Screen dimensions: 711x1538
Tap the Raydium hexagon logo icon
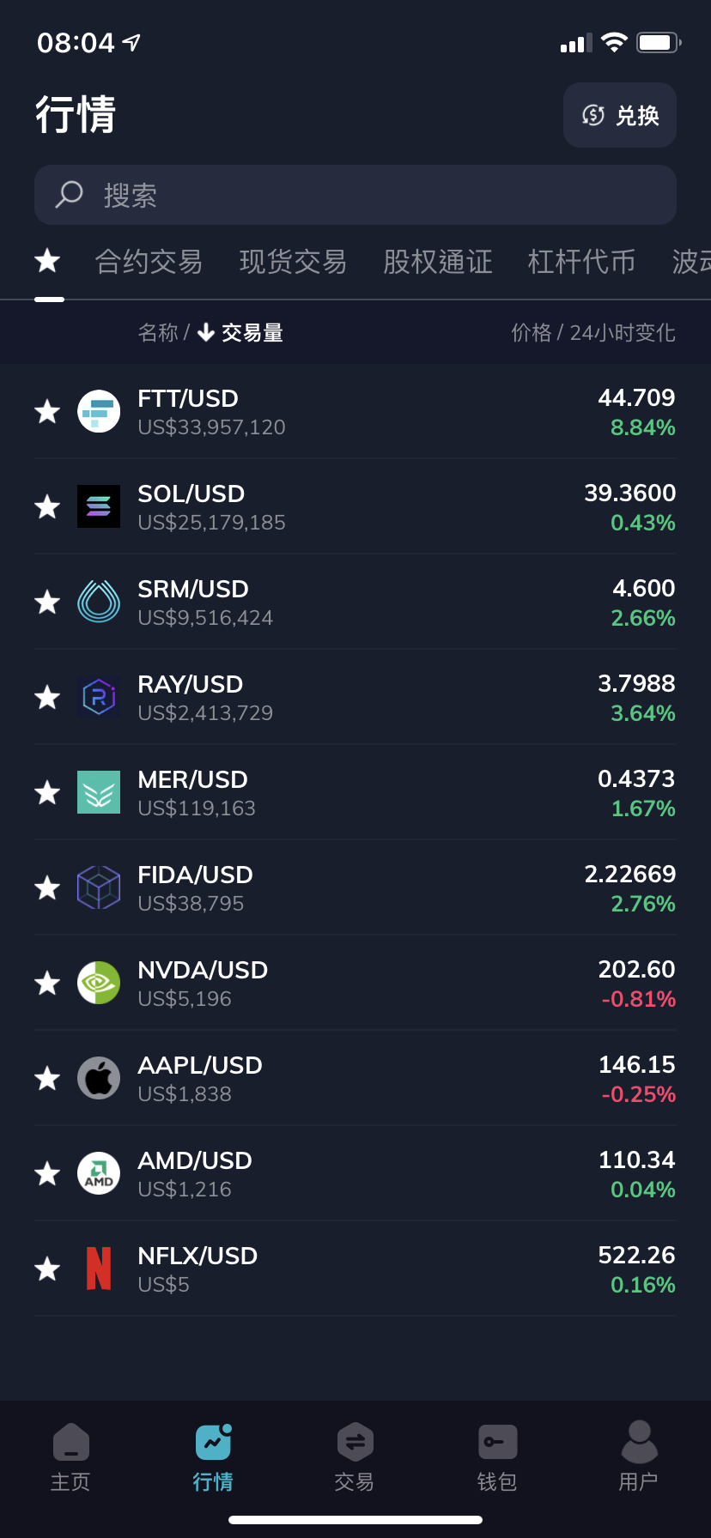[99, 697]
